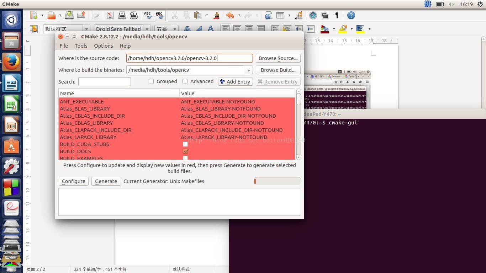Open the Styles and Formatting icon
Screen dimensions: 486x273
coord(34,29)
